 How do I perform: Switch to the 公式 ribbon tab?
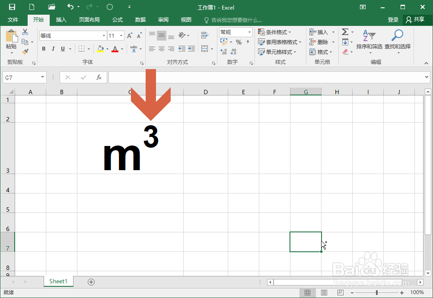(118, 19)
